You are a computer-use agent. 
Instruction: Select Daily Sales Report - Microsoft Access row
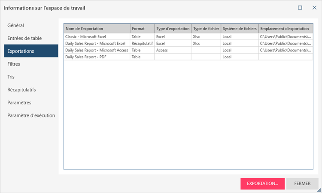click(x=97, y=50)
